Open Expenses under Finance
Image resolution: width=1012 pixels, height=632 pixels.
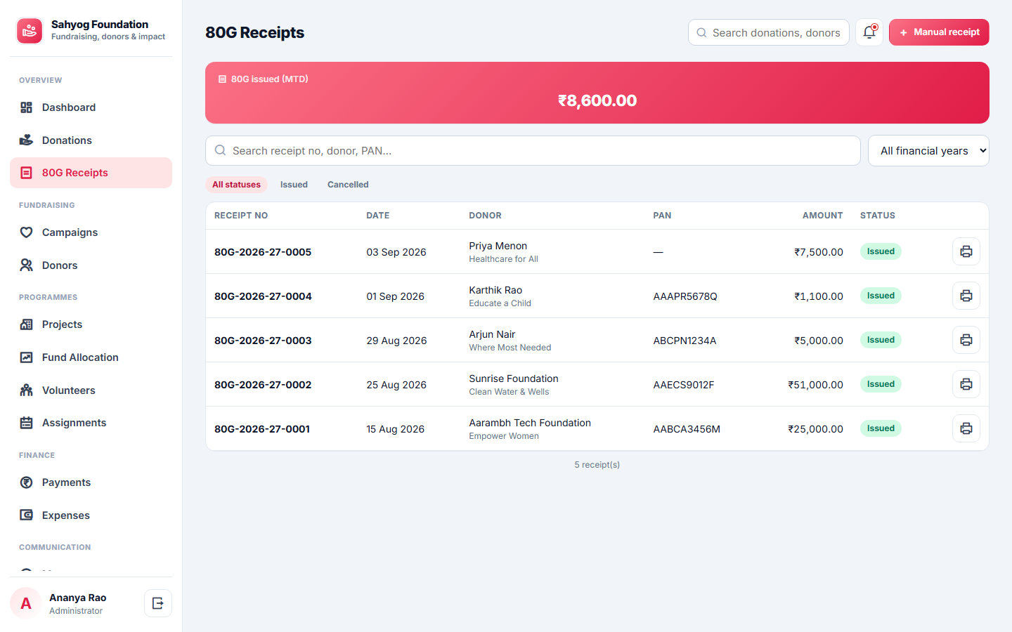pyautogui.click(x=91, y=515)
